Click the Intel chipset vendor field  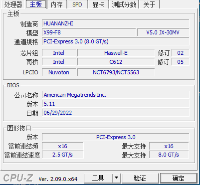[59, 53]
